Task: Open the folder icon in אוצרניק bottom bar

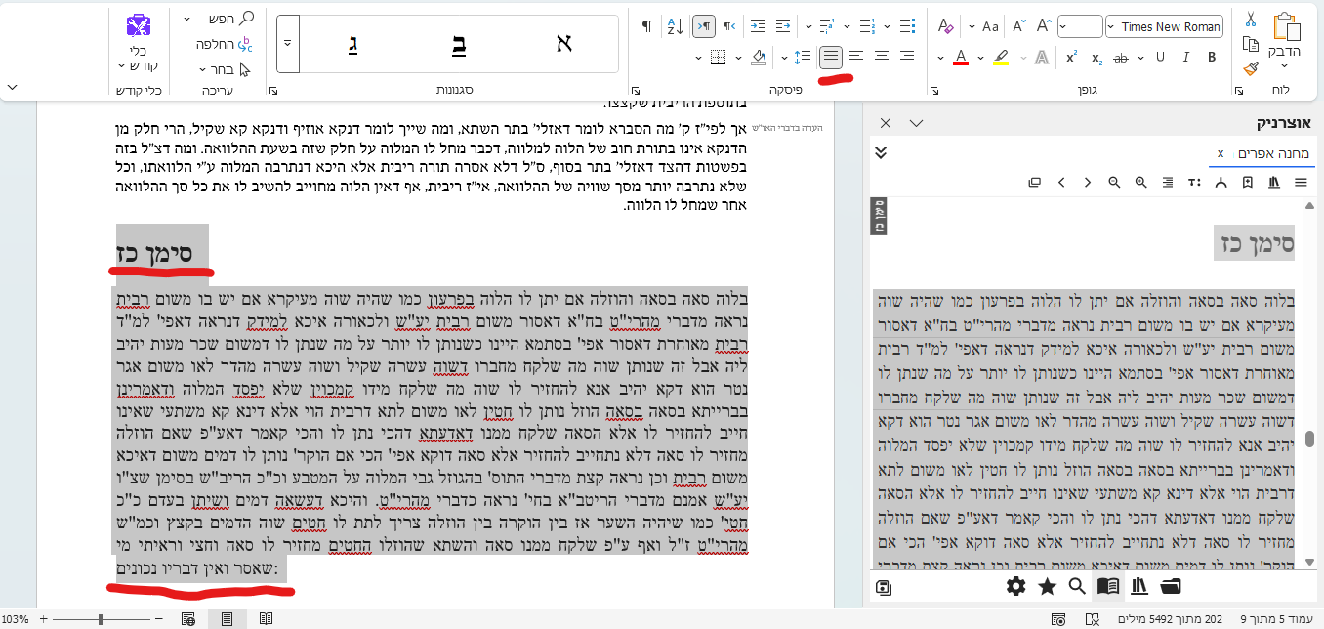Action: tap(1171, 586)
